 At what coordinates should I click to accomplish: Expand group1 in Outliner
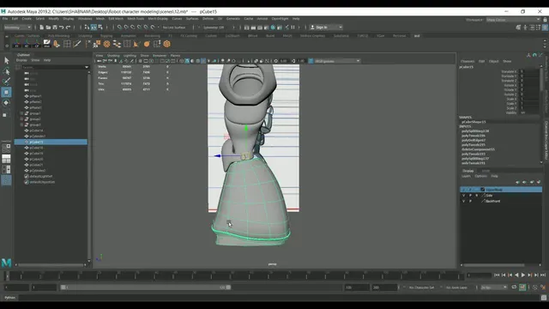point(21,113)
